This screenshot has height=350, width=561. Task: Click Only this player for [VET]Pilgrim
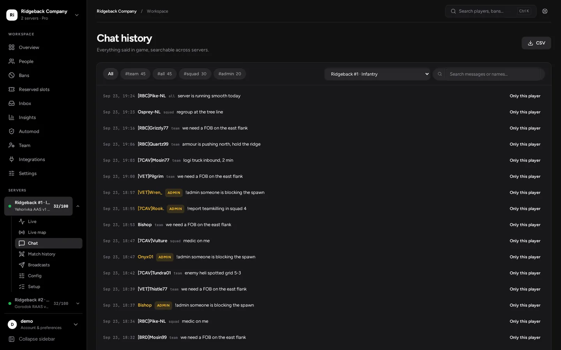click(525, 177)
